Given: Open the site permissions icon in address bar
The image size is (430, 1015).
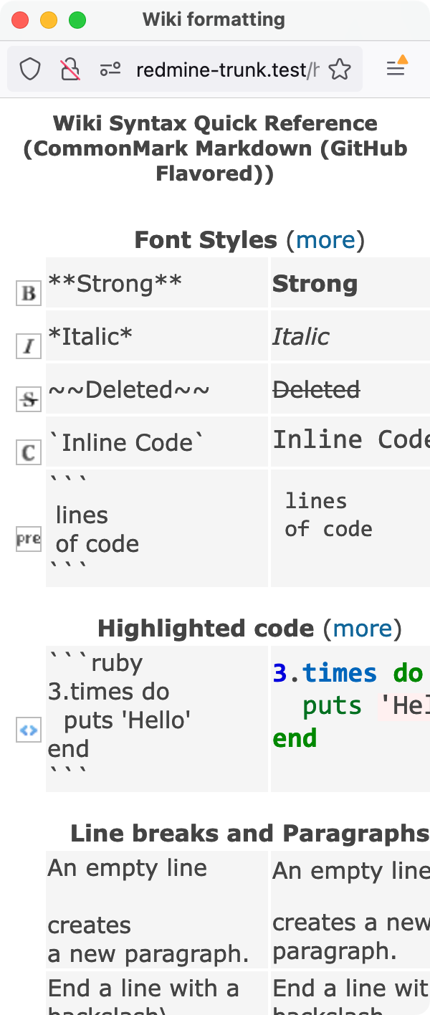Looking at the screenshot, I should [110, 69].
